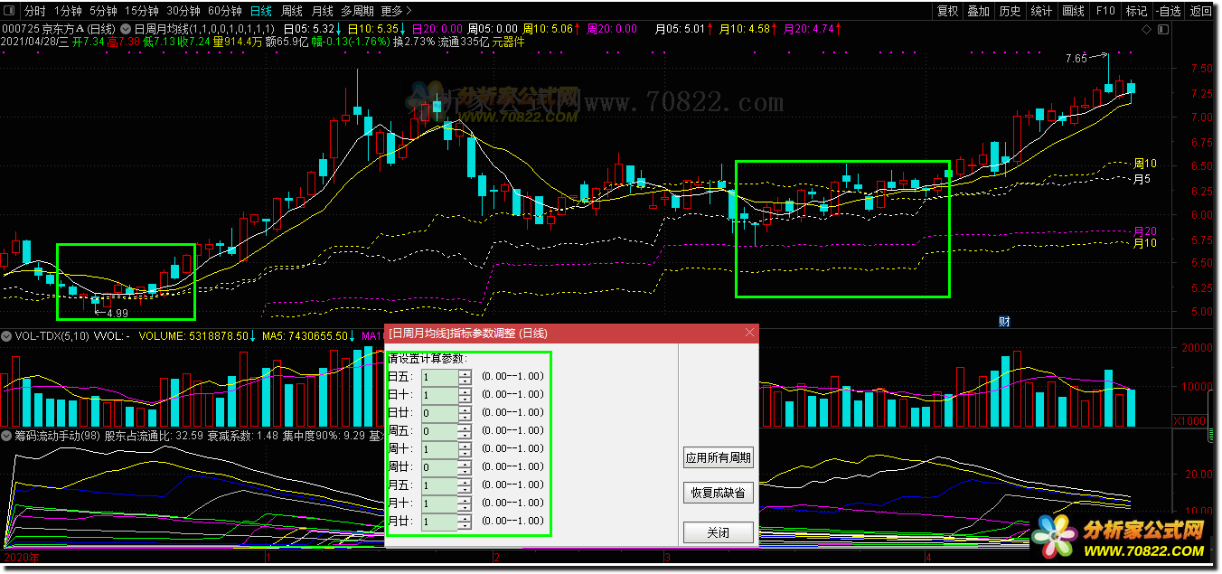Click the round icon before VOL-TDX indicator

pyautogui.click(x=7, y=335)
